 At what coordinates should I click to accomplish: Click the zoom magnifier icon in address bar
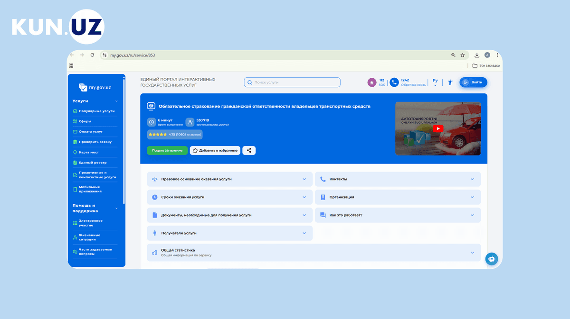[x=453, y=55]
